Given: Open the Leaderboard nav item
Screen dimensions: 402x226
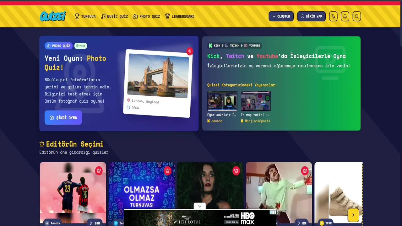Looking at the screenshot, I should [180, 16].
